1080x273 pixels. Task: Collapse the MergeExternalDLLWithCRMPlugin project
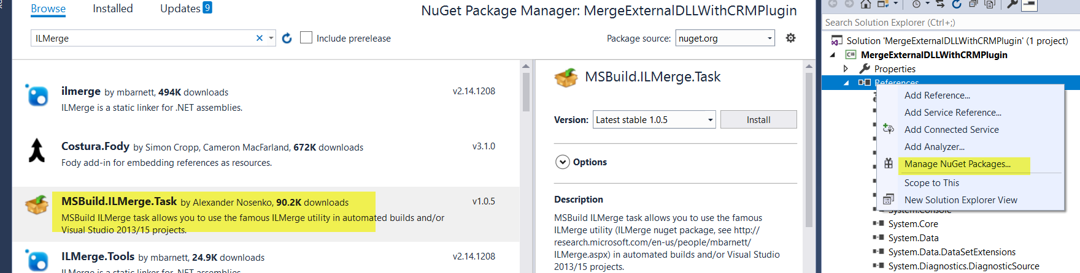[833, 55]
